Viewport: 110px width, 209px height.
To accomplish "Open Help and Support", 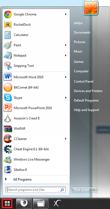I will point(86,110).
